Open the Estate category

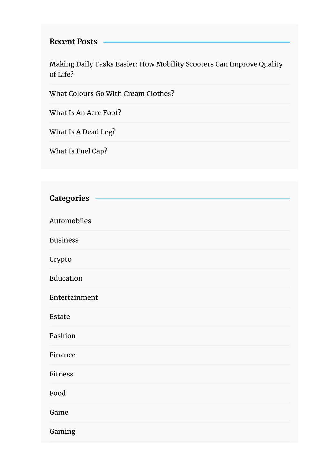(60, 316)
